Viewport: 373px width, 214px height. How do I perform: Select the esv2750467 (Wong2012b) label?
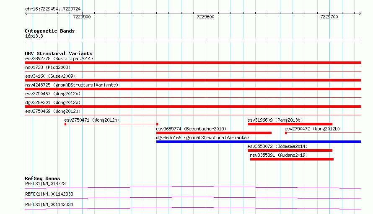pyautogui.click(x=53, y=94)
